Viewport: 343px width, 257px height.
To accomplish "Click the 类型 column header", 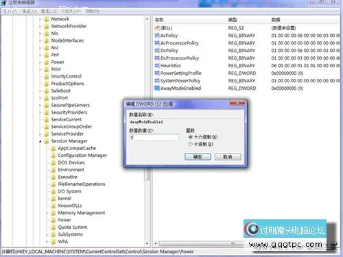I will coord(233,20).
